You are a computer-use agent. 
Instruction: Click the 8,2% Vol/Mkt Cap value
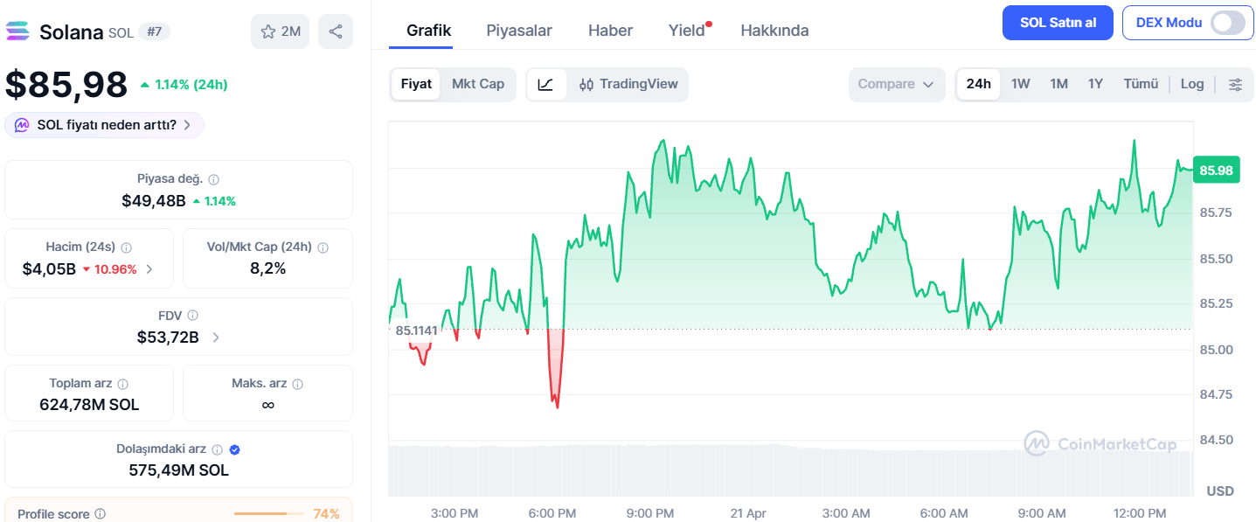point(267,268)
